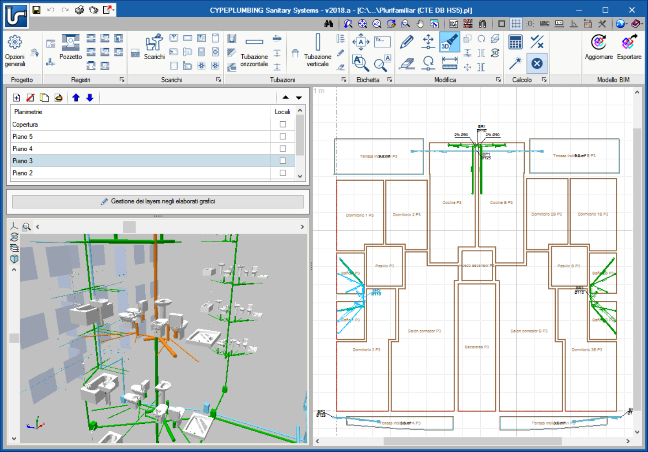This screenshot has height=452, width=648.
Task: Click the Aggiornare BIM model icon
Action: point(599,47)
